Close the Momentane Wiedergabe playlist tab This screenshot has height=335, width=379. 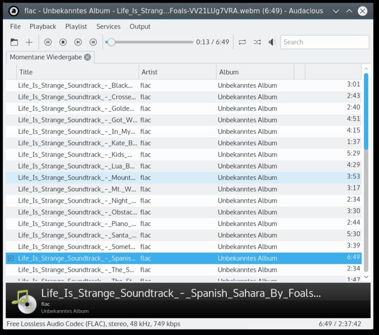(x=88, y=57)
